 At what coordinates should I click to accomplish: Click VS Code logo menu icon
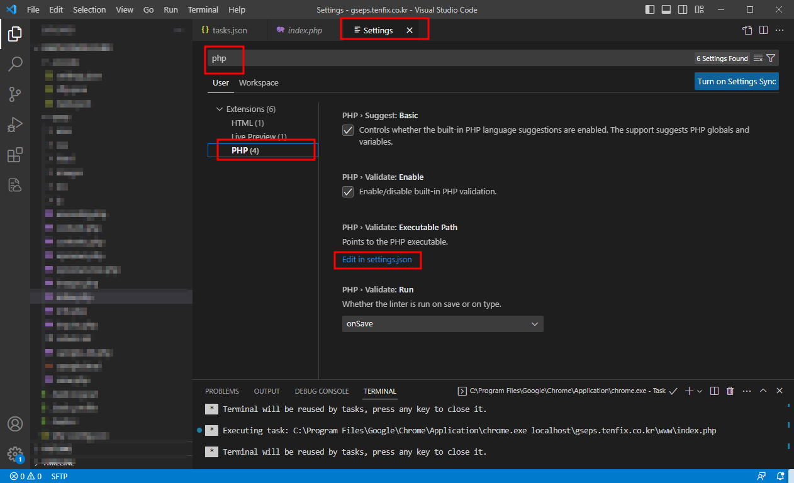[x=11, y=10]
